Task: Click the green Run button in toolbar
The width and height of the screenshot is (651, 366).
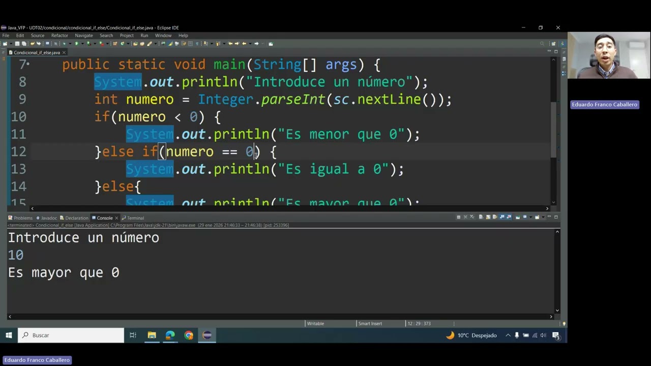Action: 77,44
